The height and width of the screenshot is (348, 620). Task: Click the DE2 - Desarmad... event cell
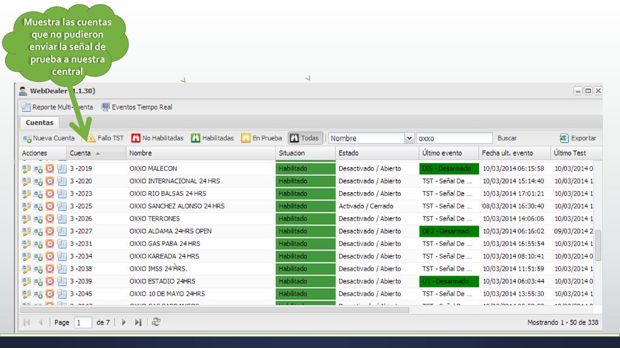coord(449,231)
